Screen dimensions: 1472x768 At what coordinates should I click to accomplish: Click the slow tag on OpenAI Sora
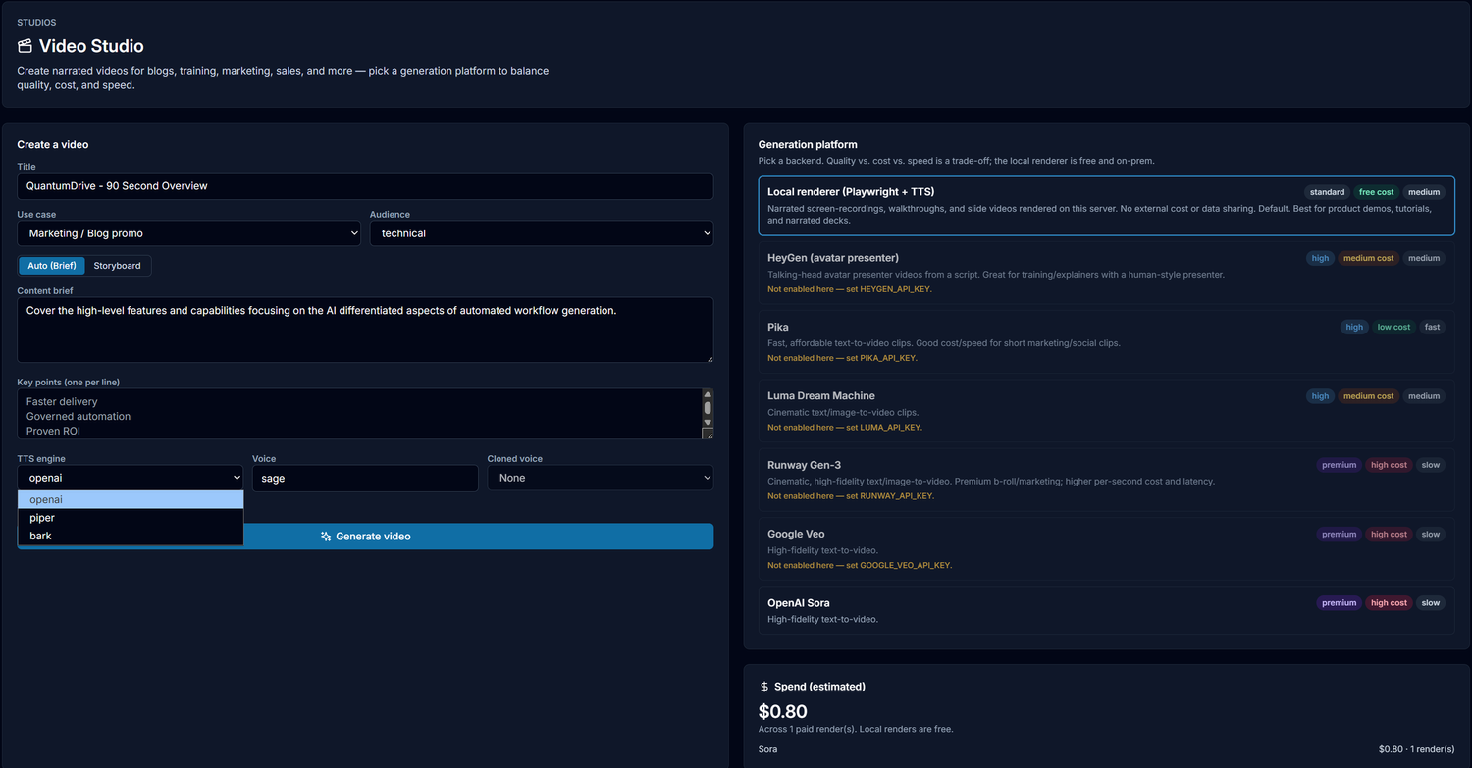1431,603
